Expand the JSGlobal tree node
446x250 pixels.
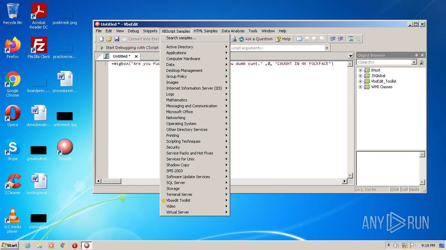tap(360, 76)
